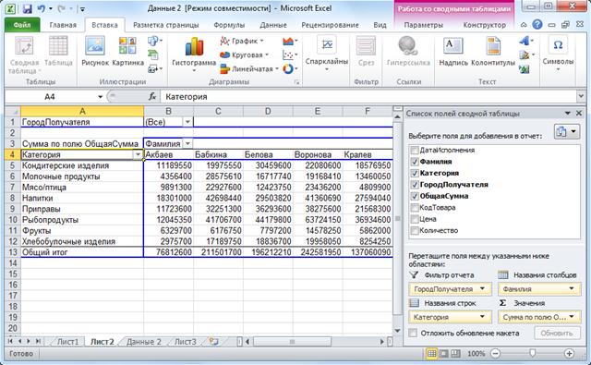Open the Категория row filter dropdown in cell A4
Image resolution: width=591 pixels, height=365 pixels.
138,154
